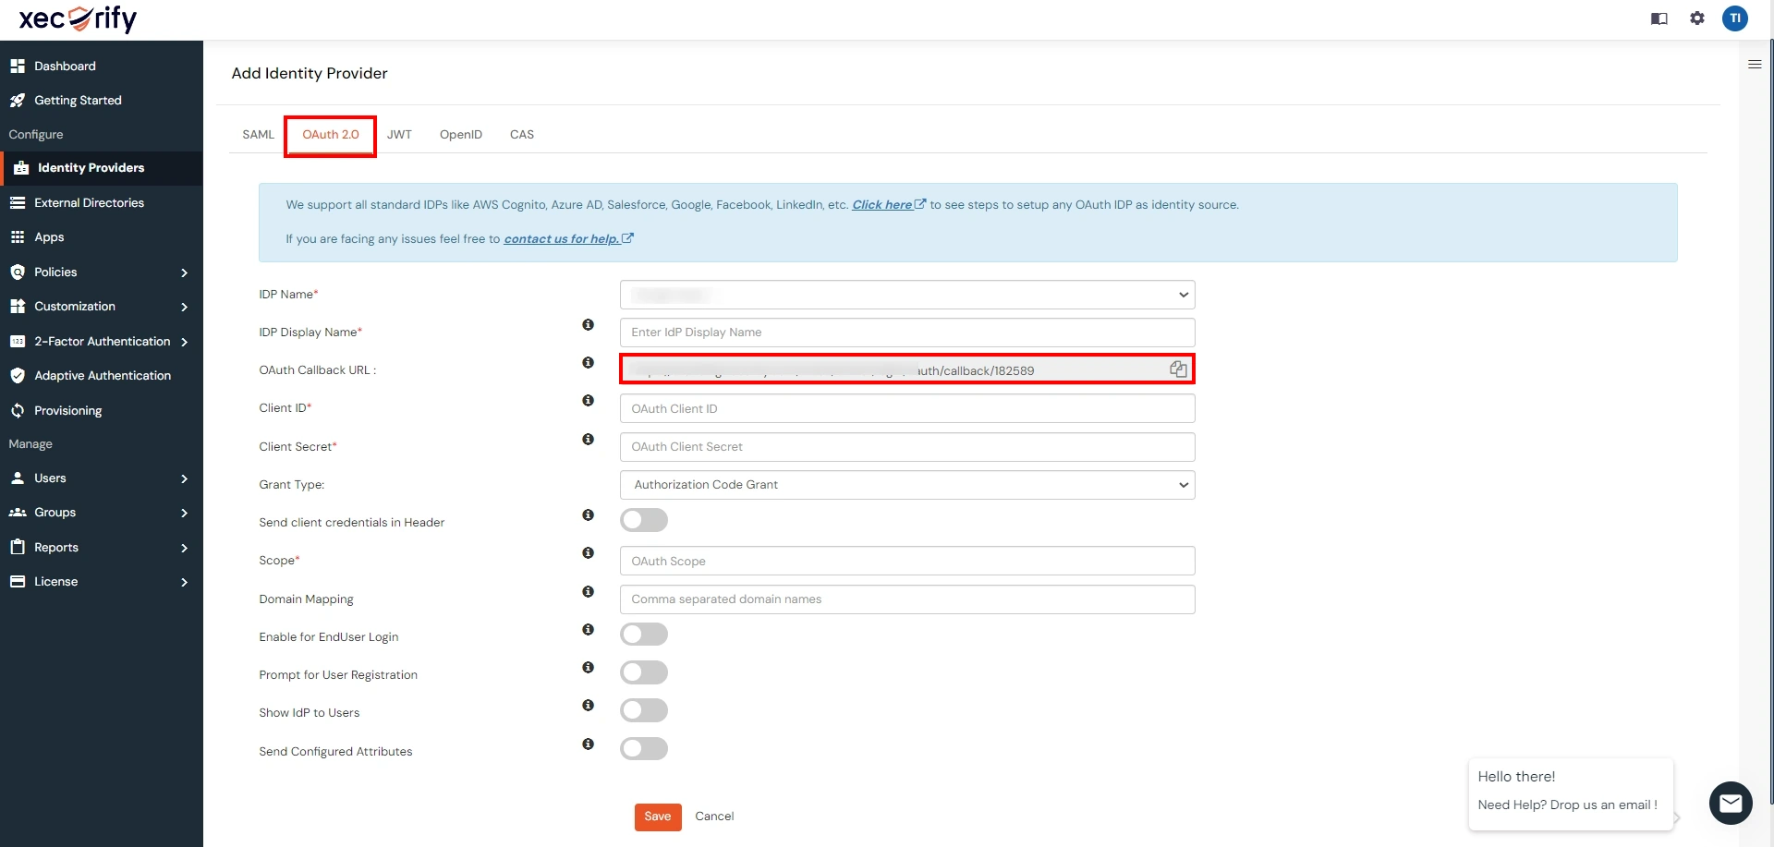Copy the OAuth Callback URL

[x=1178, y=369]
